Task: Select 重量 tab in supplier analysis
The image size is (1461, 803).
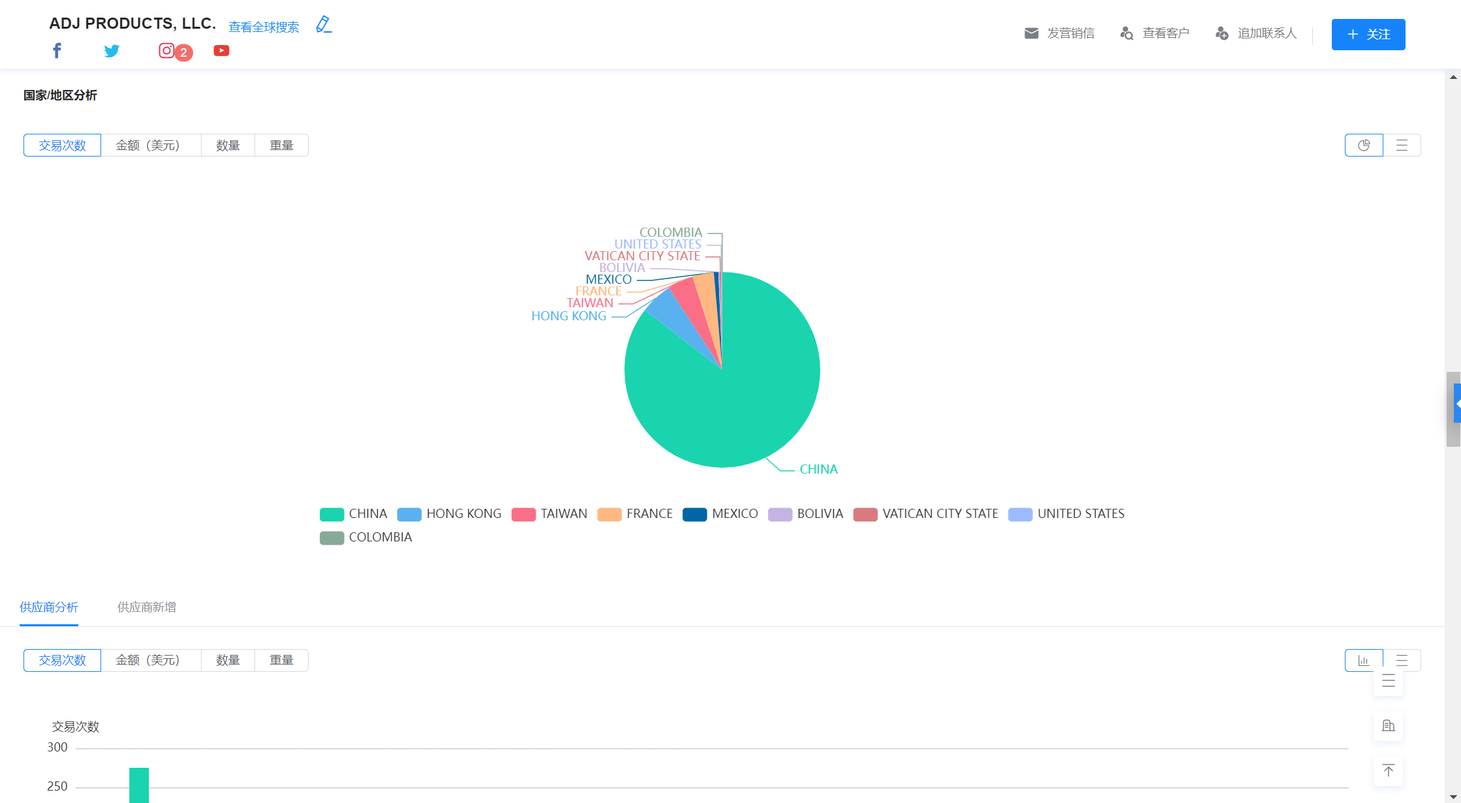Action: coord(281,660)
